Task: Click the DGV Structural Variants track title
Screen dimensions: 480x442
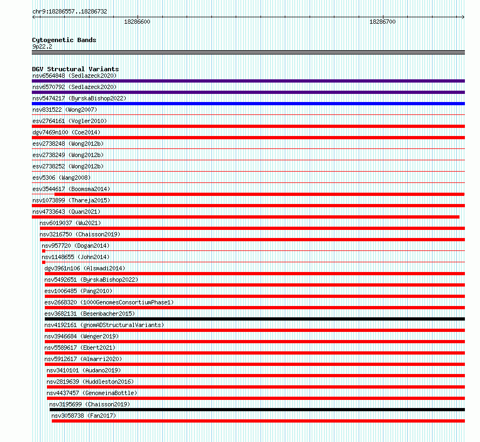Action: click(x=76, y=69)
